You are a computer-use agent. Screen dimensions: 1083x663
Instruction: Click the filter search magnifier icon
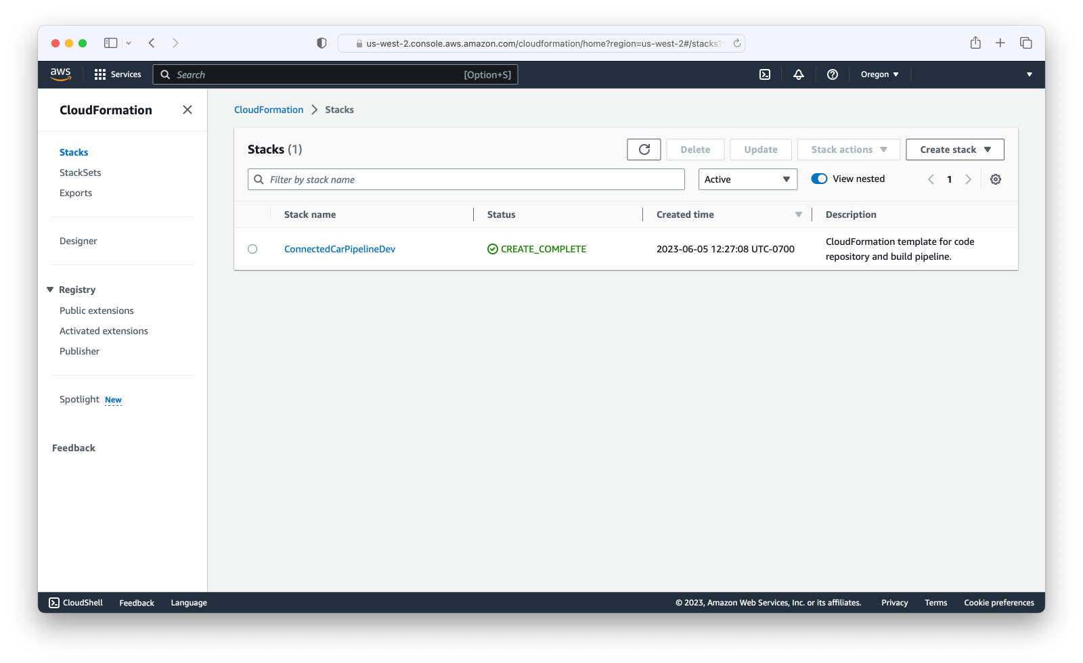pyautogui.click(x=259, y=179)
